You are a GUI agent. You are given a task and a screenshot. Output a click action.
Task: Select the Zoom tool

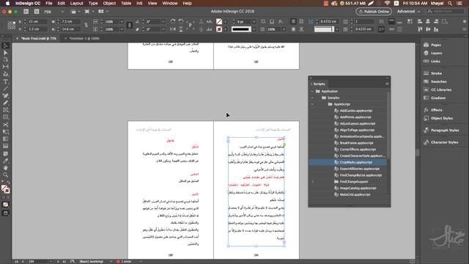5,175
